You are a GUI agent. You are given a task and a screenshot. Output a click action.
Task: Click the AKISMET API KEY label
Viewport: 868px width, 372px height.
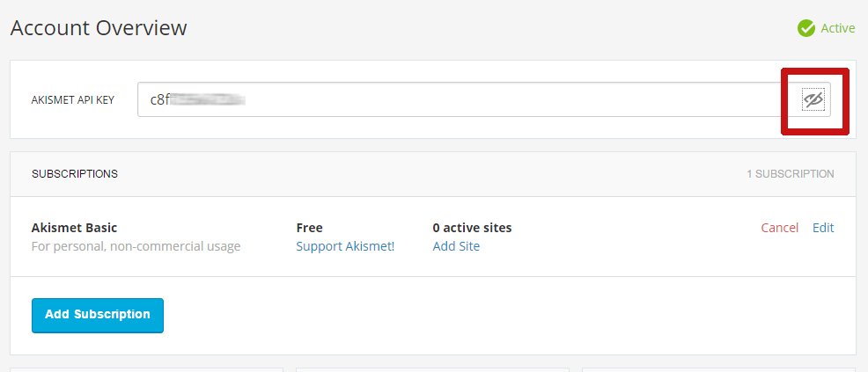(x=73, y=100)
